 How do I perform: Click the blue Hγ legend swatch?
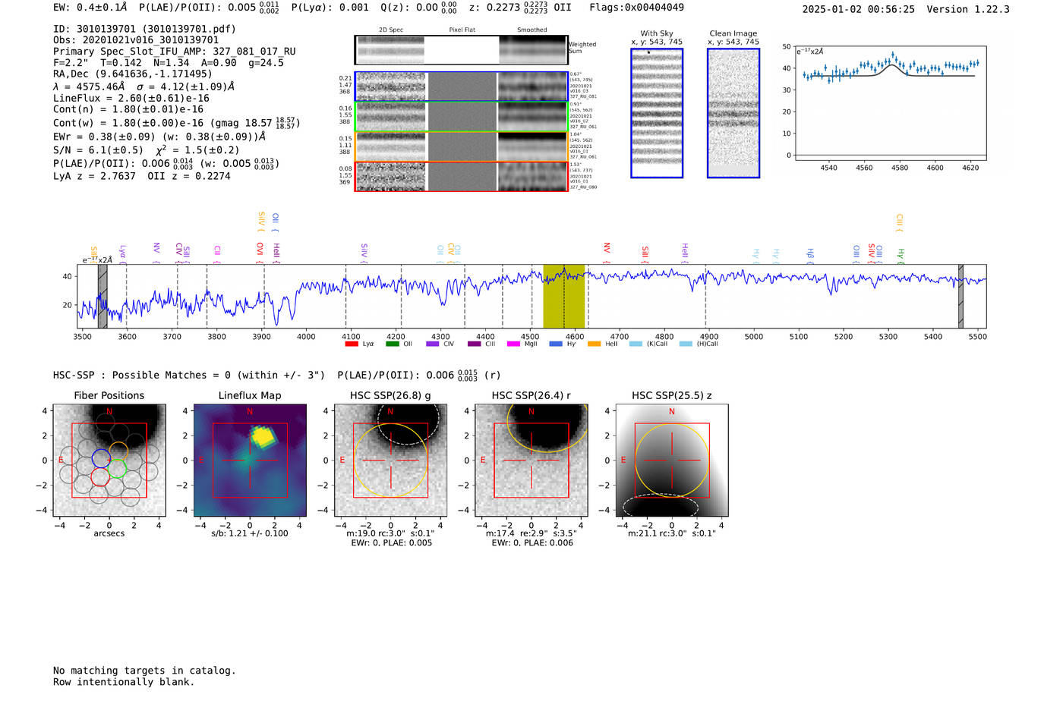(x=556, y=344)
